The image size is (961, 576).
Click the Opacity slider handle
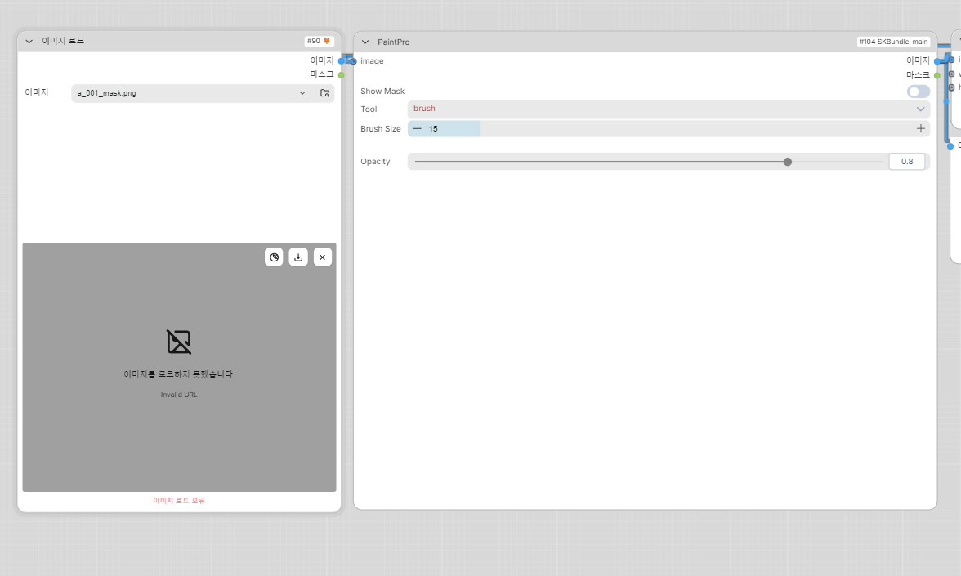pos(788,162)
